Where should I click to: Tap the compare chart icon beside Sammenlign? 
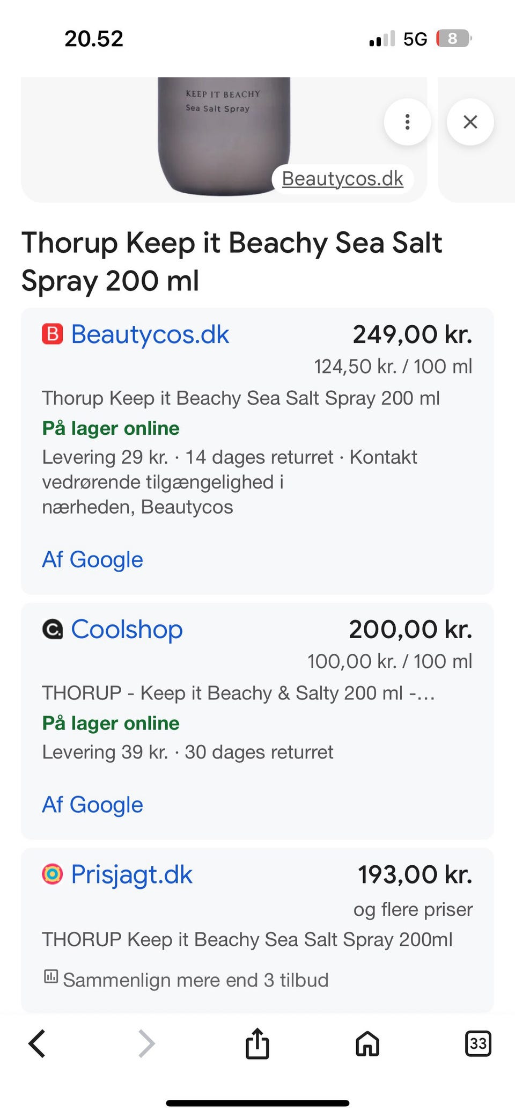click(51, 976)
